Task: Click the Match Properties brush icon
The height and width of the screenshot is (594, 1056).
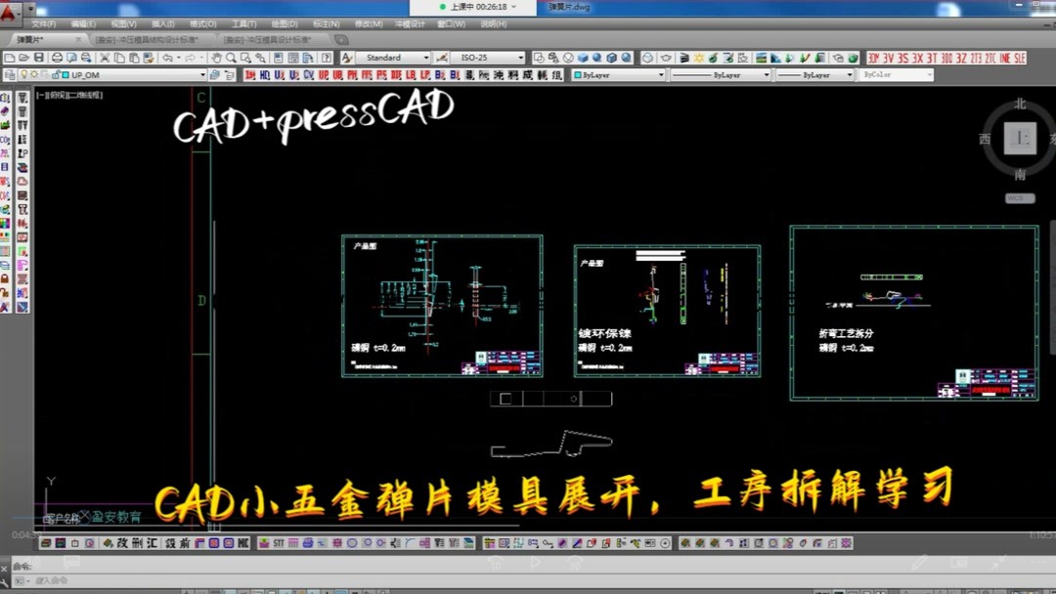Action: click(148, 57)
